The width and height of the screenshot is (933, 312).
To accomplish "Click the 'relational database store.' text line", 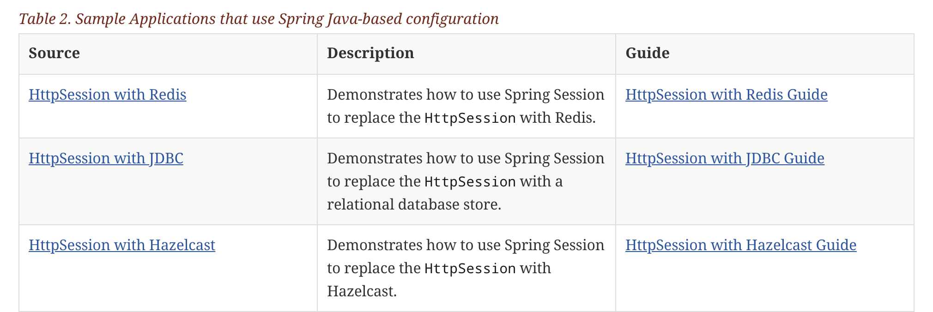I will 414,204.
